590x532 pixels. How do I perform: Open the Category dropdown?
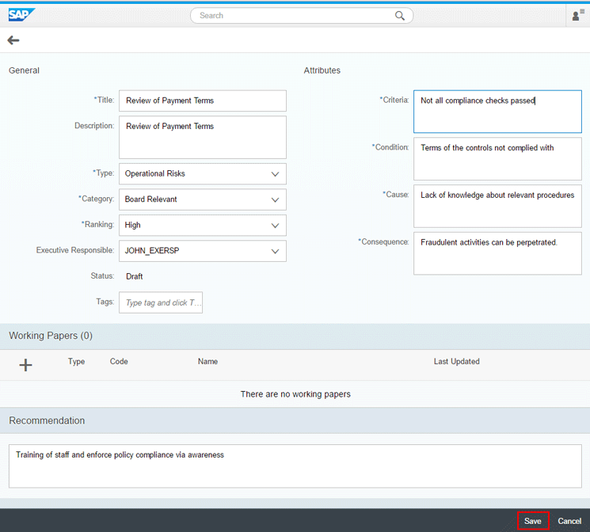click(x=203, y=199)
